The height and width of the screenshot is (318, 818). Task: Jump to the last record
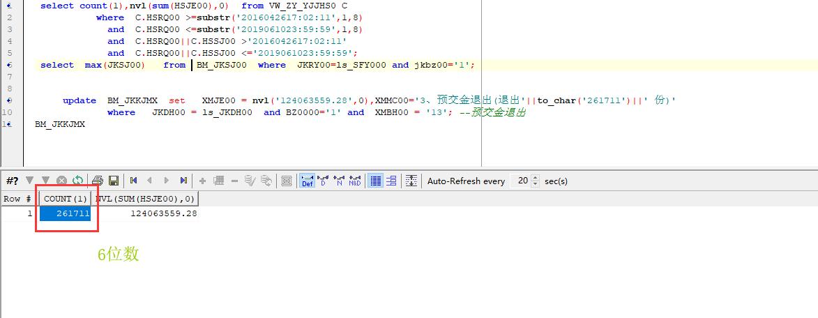[183, 181]
